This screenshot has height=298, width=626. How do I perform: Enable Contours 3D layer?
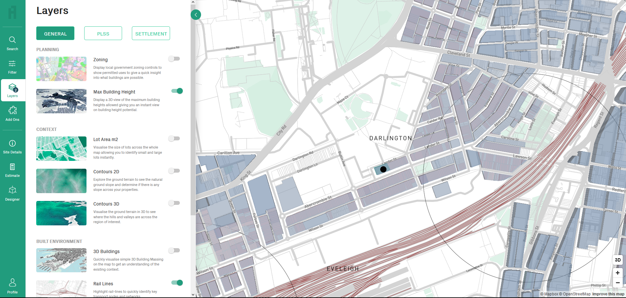pyautogui.click(x=174, y=203)
